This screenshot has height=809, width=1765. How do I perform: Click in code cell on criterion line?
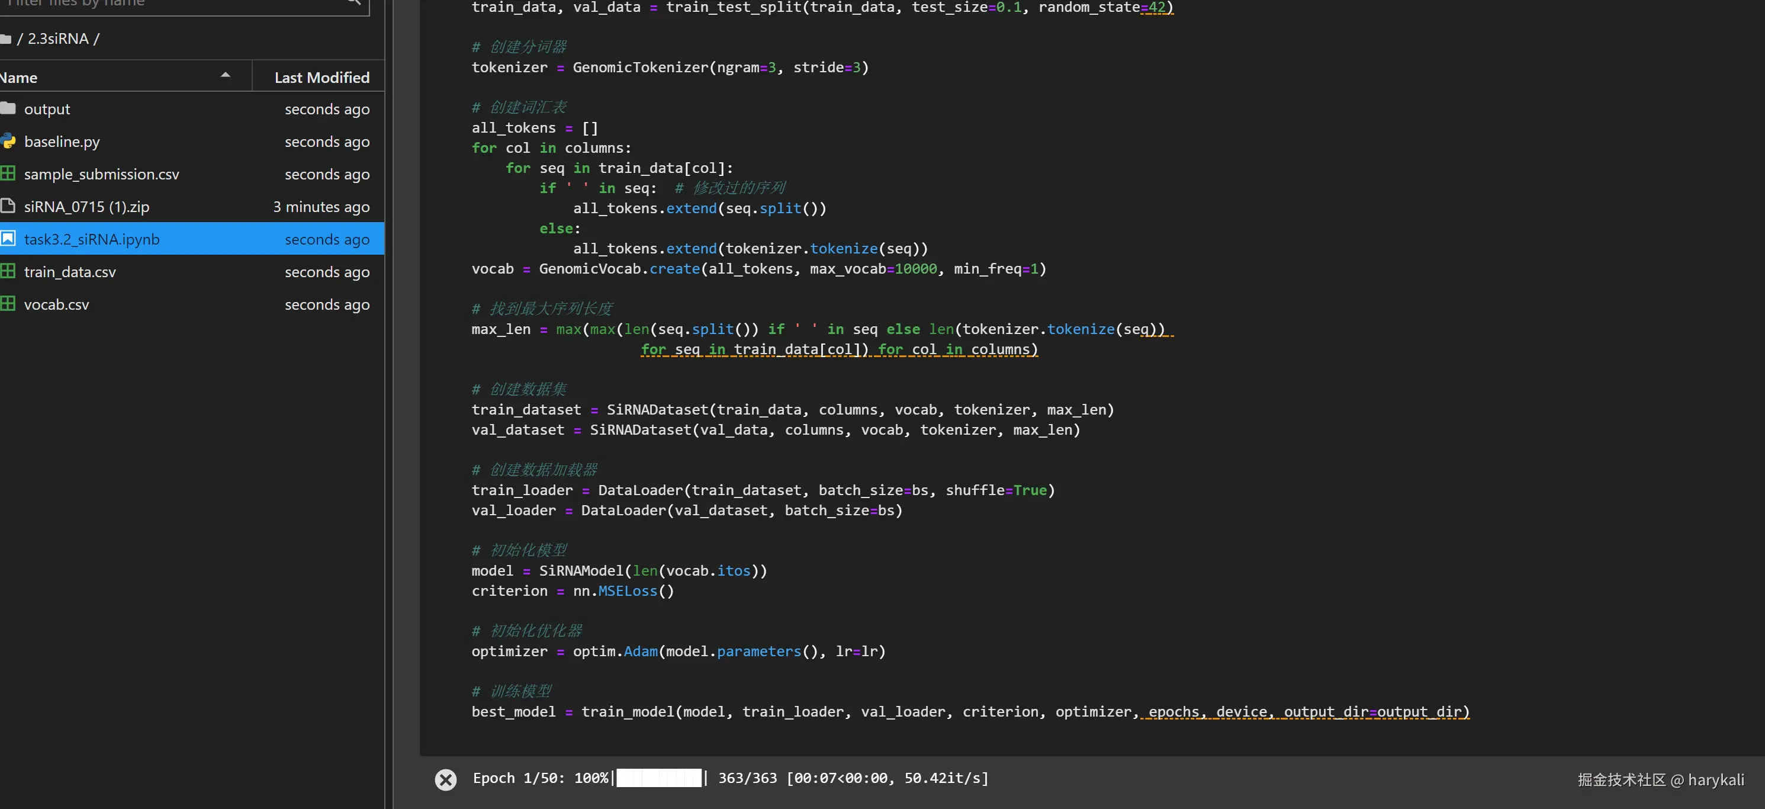coord(572,591)
